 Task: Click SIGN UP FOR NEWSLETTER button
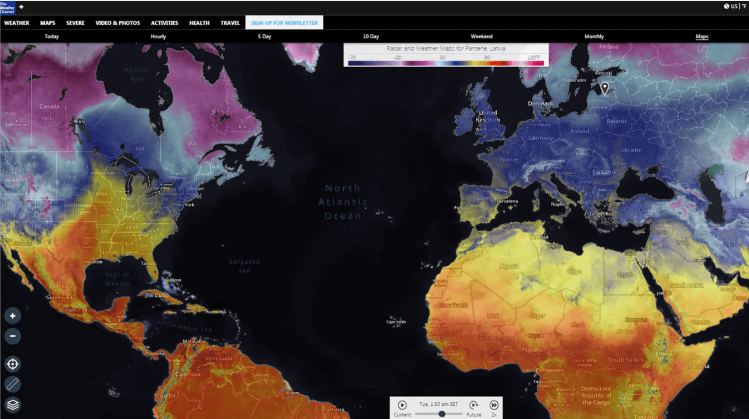[x=284, y=23]
